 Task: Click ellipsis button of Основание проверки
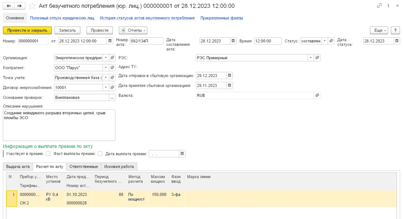tap(112, 97)
